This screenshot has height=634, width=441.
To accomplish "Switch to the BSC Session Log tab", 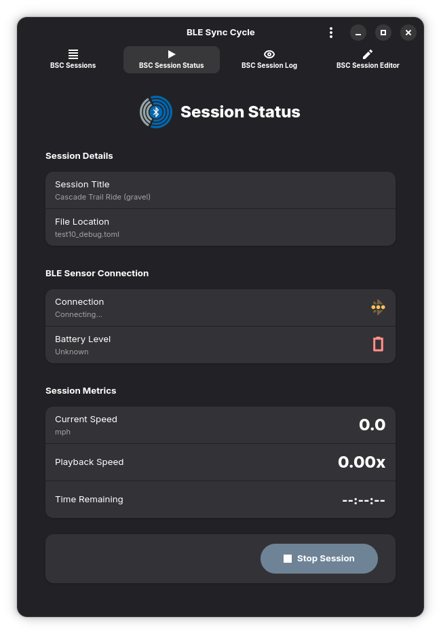I will click(x=269, y=60).
